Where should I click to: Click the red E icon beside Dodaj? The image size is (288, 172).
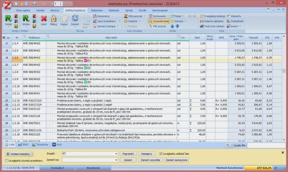point(16,16)
